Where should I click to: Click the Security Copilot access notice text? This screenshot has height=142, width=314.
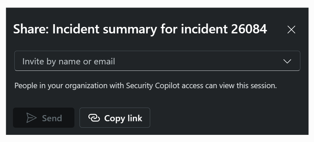[146, 86]
